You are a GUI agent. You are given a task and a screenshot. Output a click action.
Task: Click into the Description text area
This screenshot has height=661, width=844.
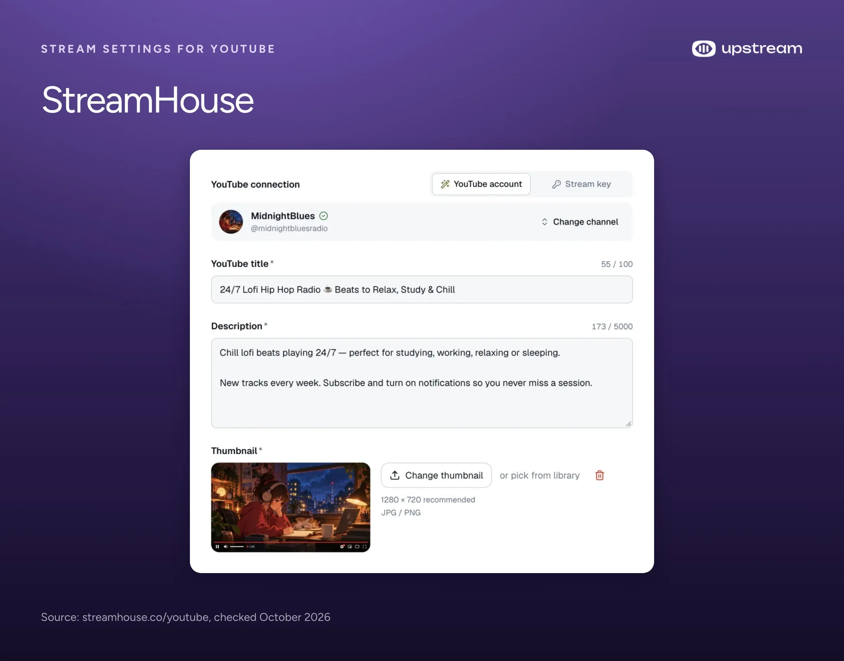(422, 383)
